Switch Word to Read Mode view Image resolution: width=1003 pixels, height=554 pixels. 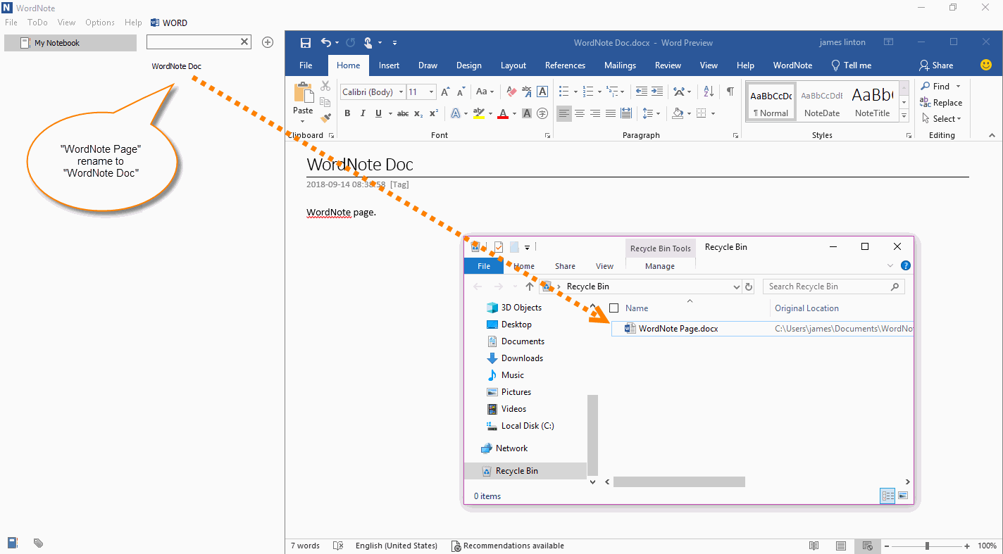[x=814, y=546]
